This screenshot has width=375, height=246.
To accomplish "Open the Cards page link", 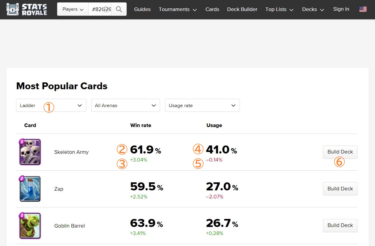I will coord(212,9).
